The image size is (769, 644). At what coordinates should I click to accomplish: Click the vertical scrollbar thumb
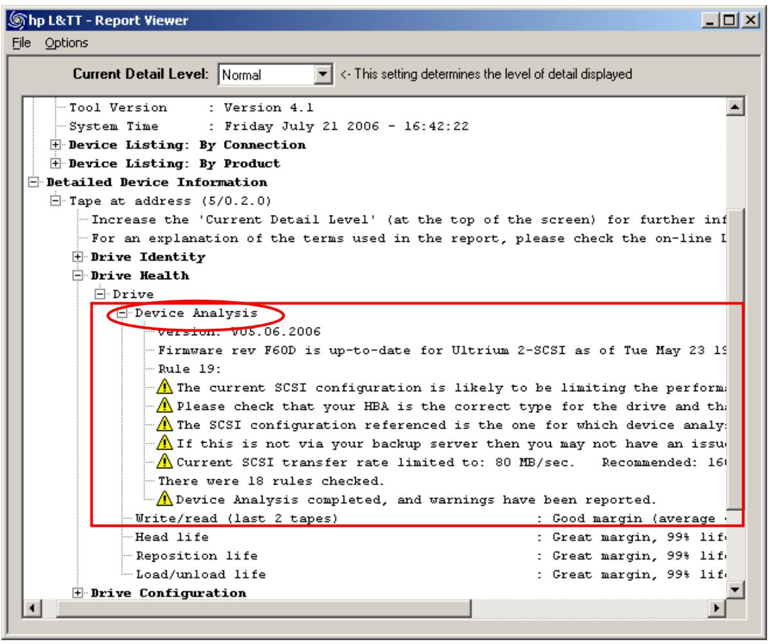(735, 358)
